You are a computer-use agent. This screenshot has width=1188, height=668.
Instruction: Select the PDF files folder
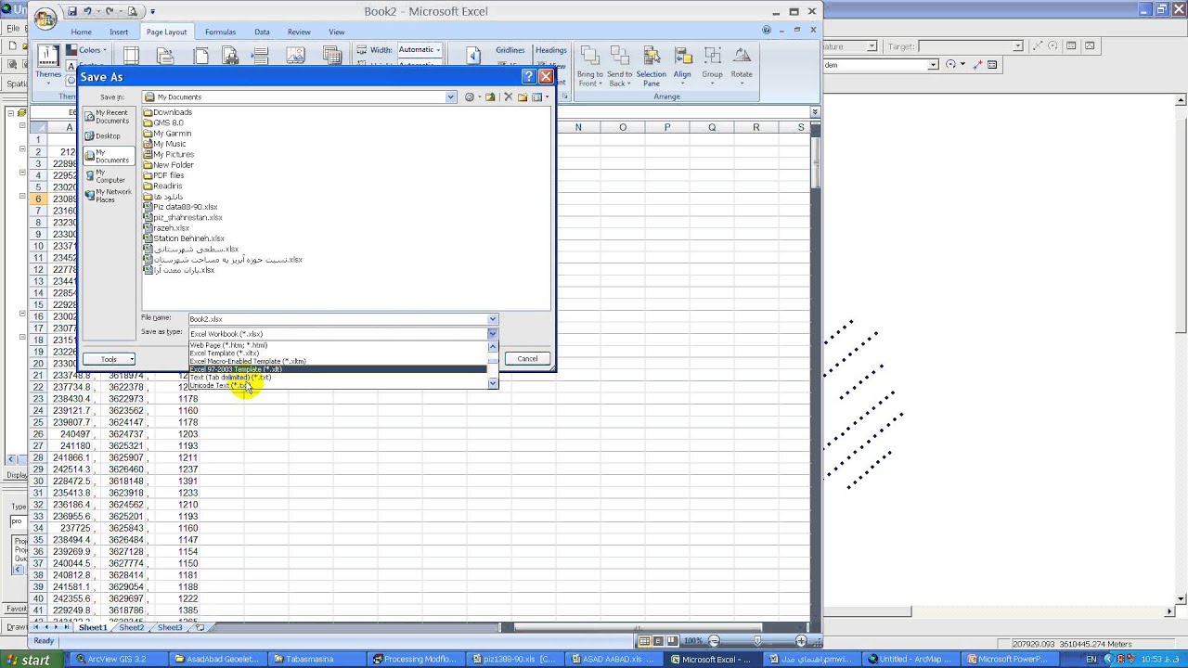163,175
